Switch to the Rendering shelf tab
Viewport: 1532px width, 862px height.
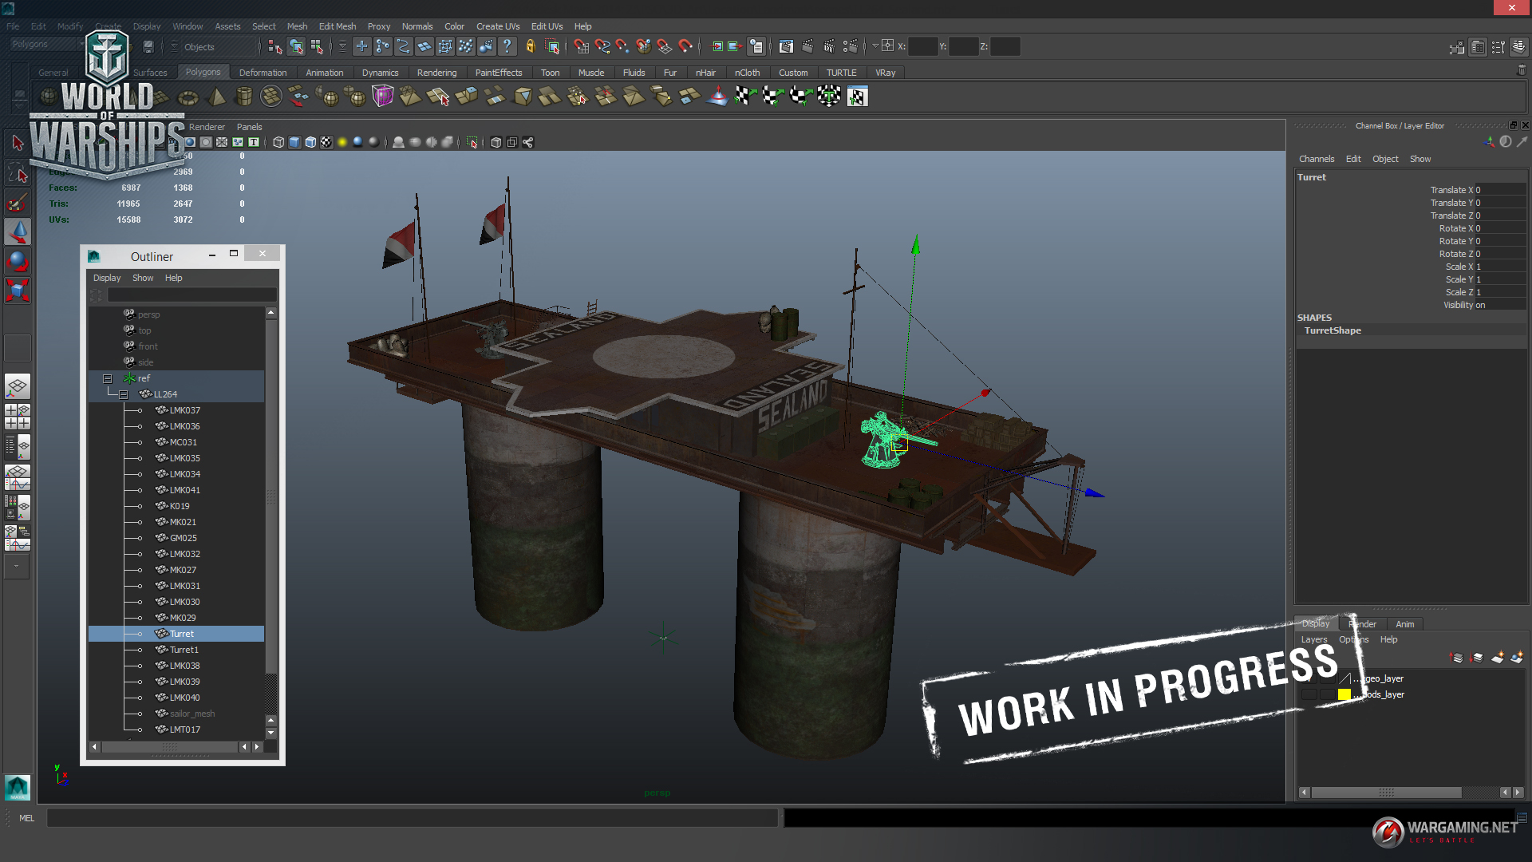pos(436,73)
